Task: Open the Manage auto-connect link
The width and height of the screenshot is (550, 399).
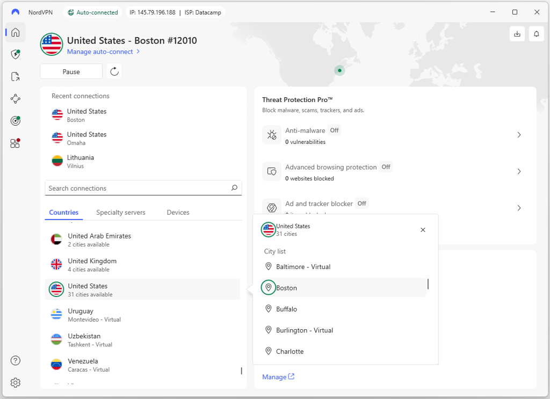Action: 103,52
